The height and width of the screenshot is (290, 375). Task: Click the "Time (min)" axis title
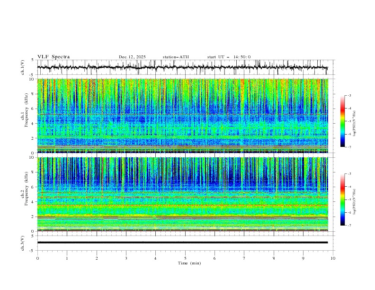point(189,263)
